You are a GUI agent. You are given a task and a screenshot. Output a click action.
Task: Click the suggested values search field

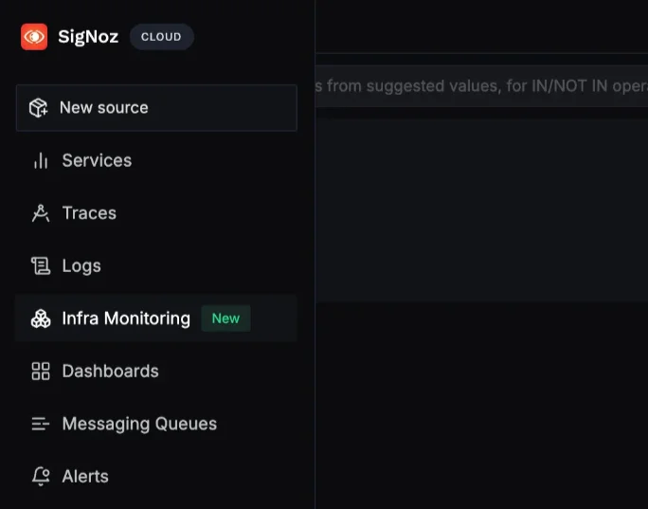click(x=481, y=86)
